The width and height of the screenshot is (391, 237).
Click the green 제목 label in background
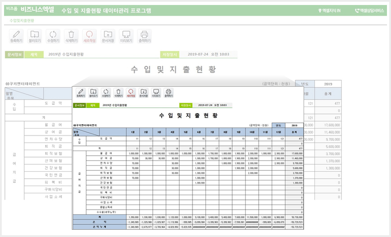[34, 54]
